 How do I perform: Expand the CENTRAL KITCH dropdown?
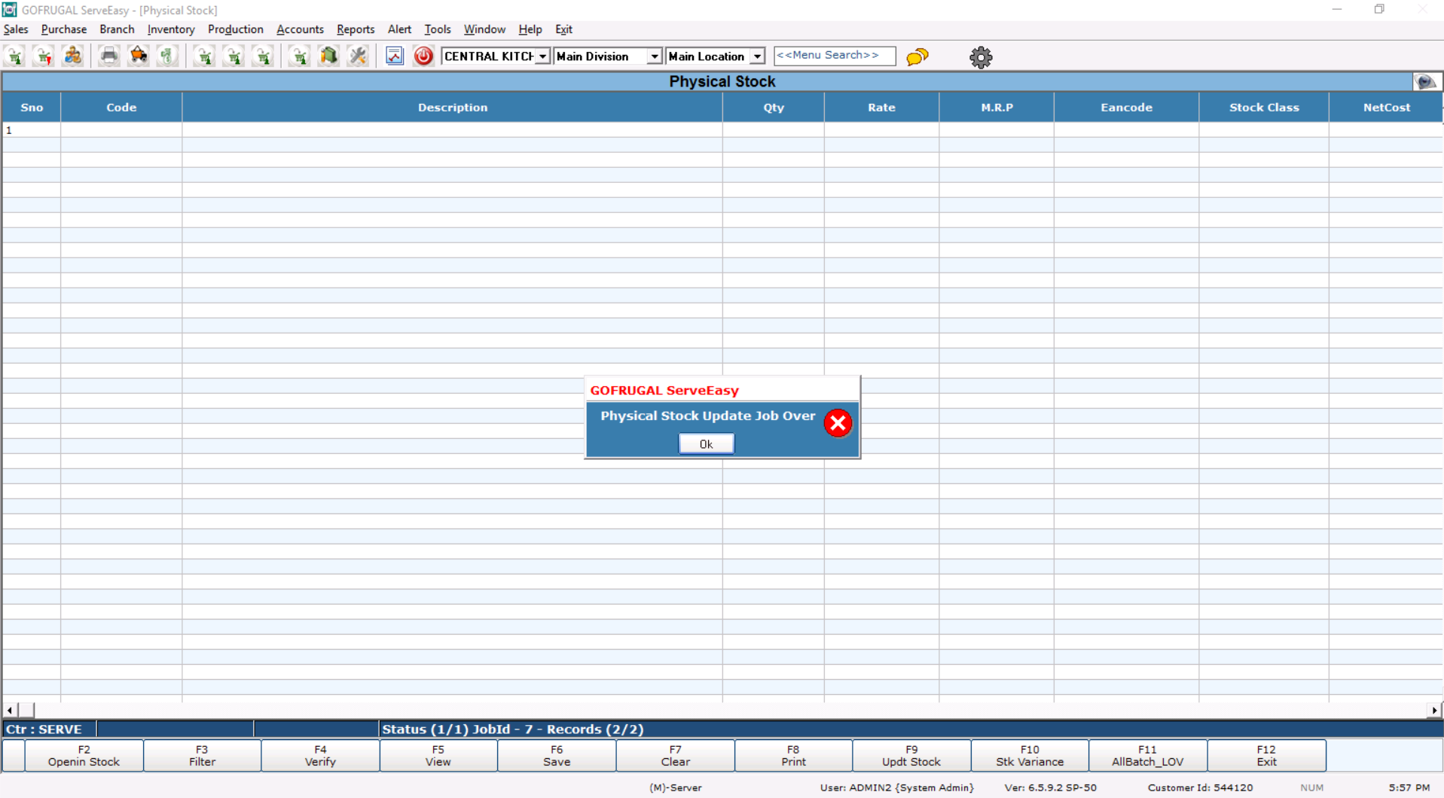point(542,56)
